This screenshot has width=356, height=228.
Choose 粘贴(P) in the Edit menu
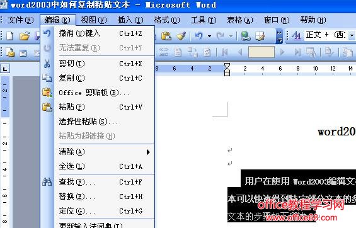coord(98,107)
